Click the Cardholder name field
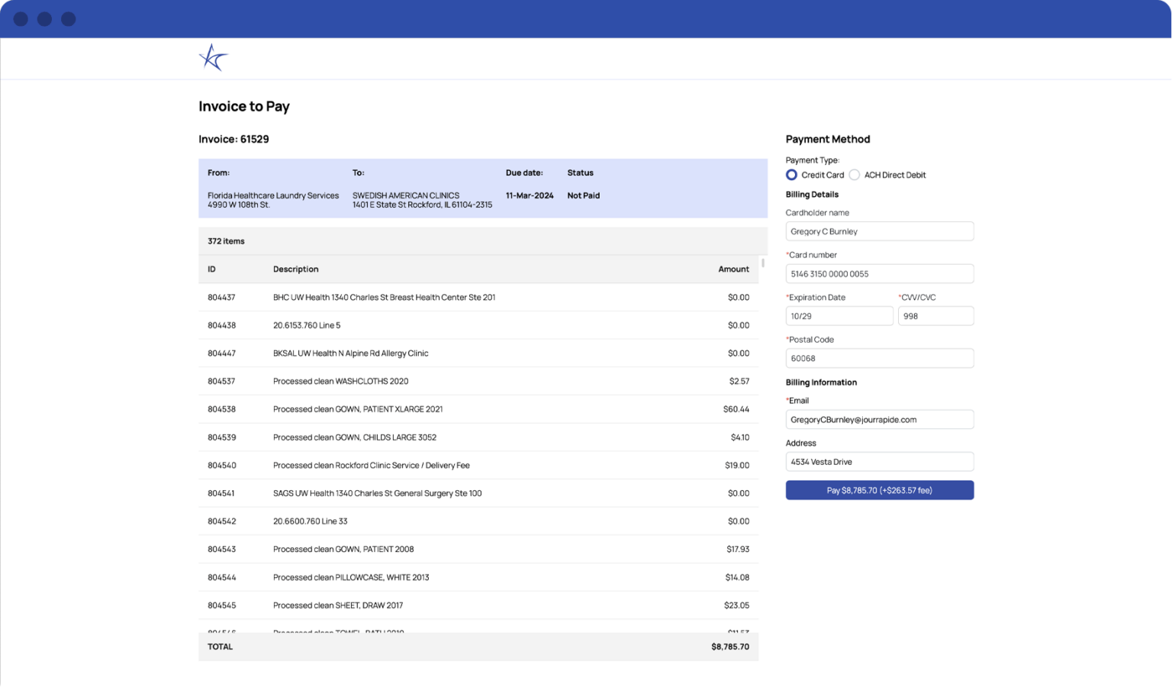This screenshot has height=697, width=1172. tap(879, 231)
